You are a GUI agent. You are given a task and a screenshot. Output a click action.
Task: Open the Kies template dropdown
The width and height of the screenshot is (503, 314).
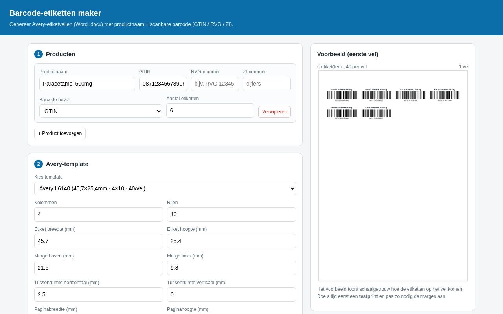pos(165,188)
